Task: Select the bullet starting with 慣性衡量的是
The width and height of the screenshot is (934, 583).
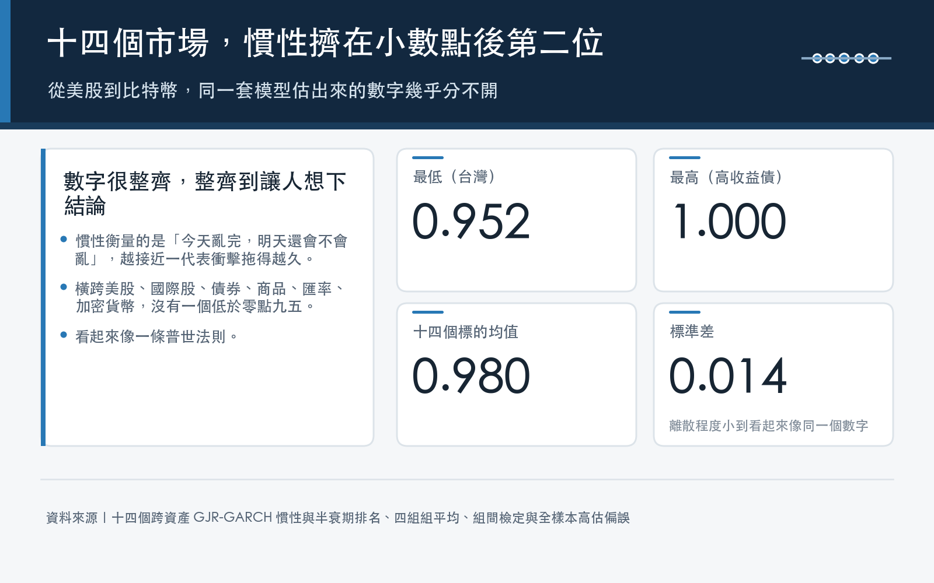Action: pyautogui.click(x=211, y=250)
